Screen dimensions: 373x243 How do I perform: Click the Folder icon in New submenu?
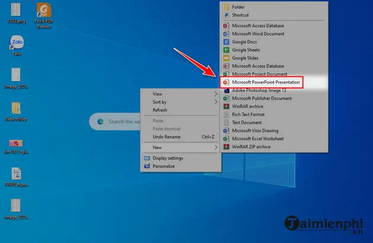pos(226,7)
